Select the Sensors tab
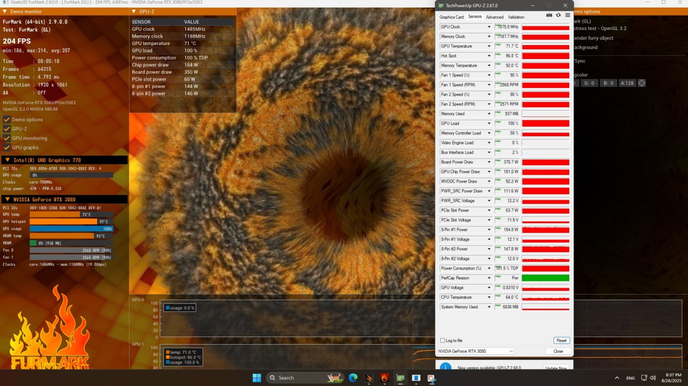 pyautogui.click(x=475, y=17)
